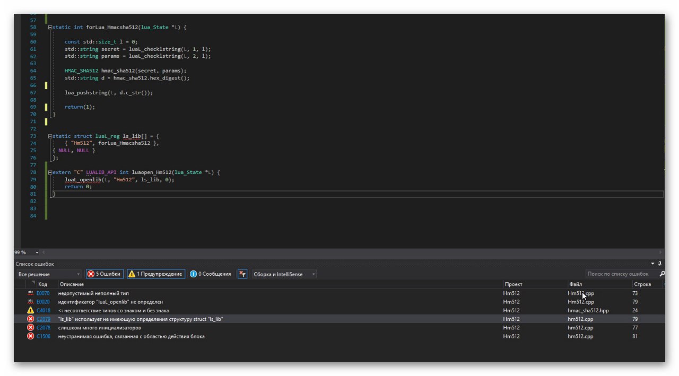Toggle the 0 Сообщения messages filter
This screenshot has width=679, height=376.
(x=211, y=274)
